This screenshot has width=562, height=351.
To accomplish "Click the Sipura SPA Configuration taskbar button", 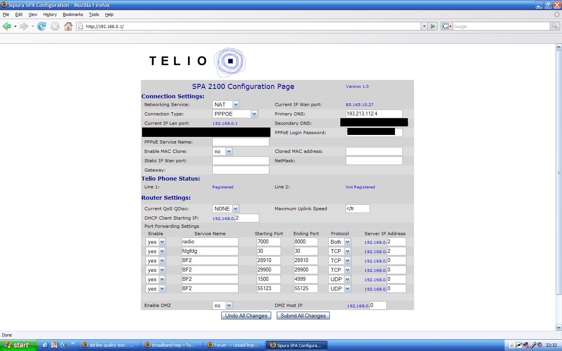I will point(296,345).
